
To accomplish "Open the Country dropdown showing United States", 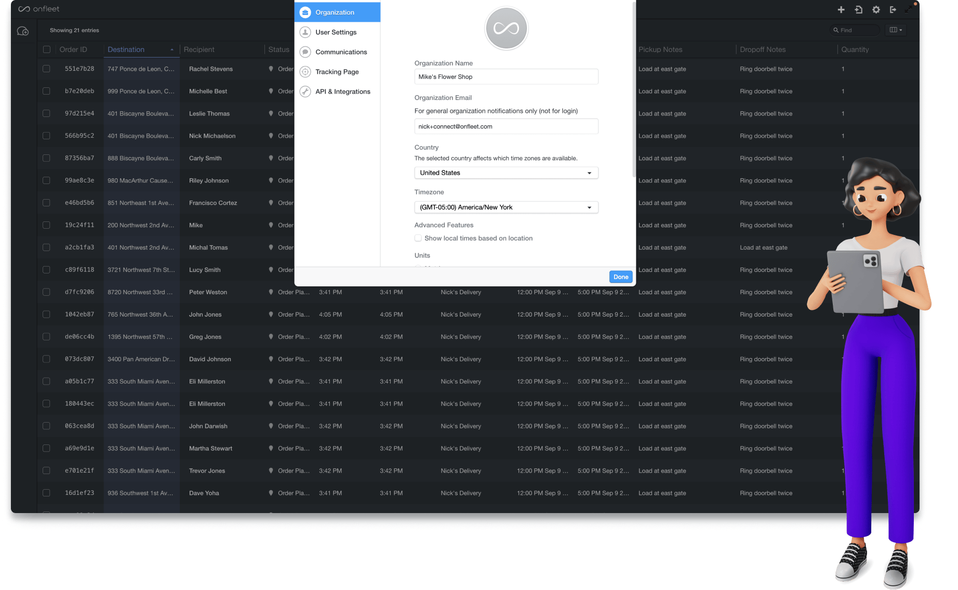I will pos(505,173).
